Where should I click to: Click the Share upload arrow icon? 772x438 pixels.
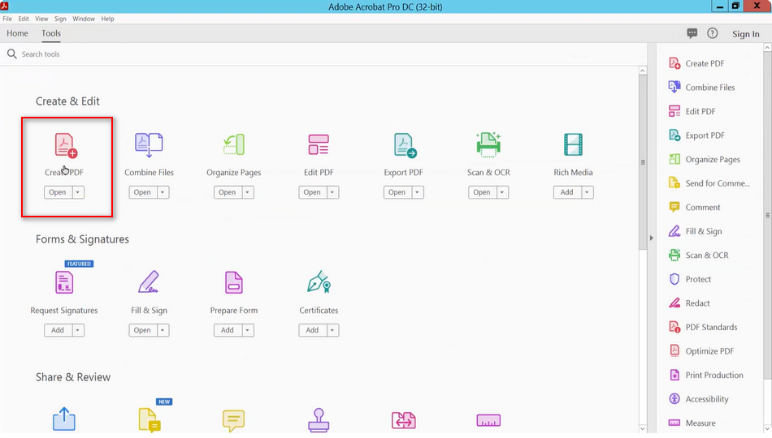tap(64, 419)
